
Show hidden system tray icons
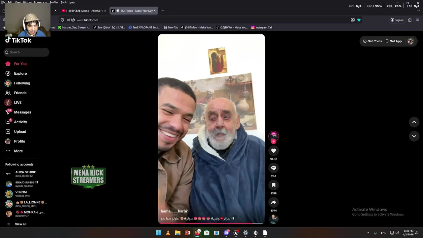click(368, 233)
